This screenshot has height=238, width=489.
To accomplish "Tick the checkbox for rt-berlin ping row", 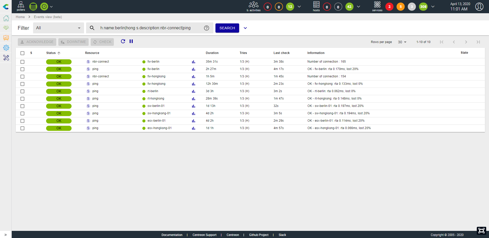I will pyautogui.click(x=22, y=91).
